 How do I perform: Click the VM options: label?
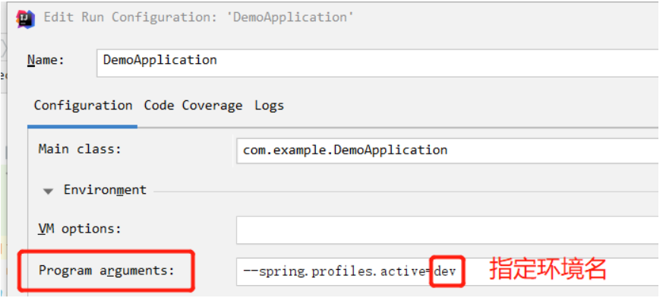[80, 229]
